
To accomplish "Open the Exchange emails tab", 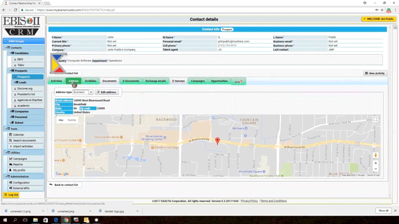I will [155, 81].
